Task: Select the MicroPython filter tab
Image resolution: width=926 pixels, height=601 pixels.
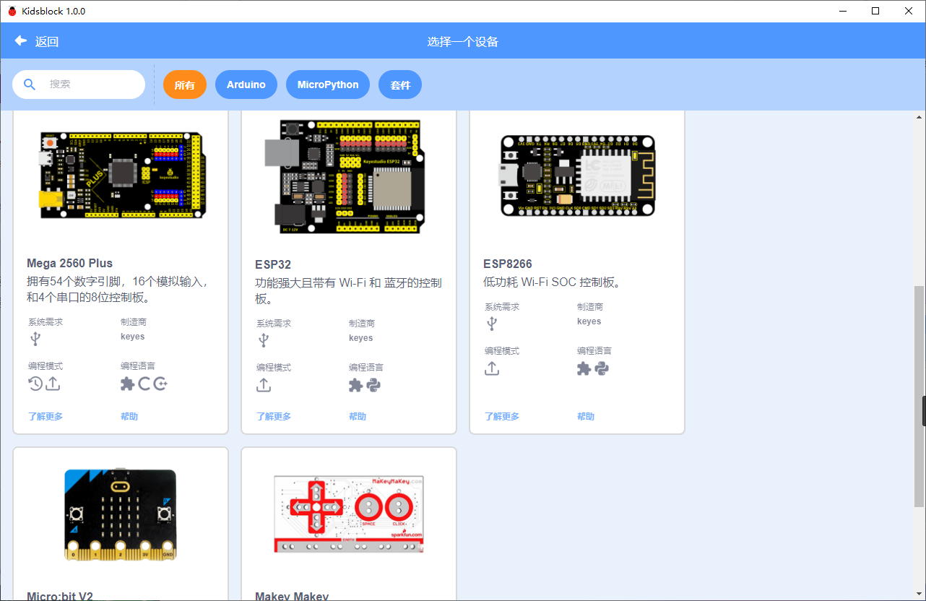Action: tap(328, 85)
